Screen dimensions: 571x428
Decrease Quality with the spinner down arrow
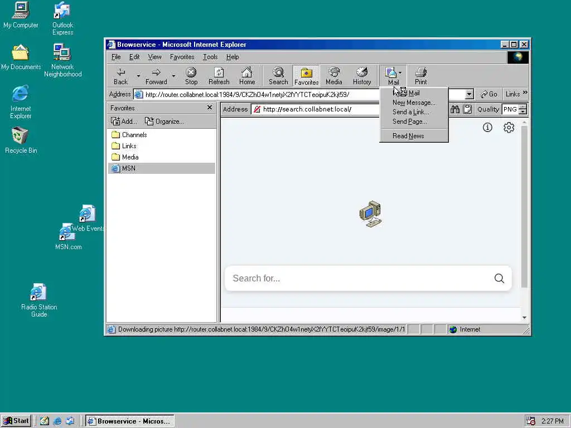pyautogui.click(x=523, y=111)
